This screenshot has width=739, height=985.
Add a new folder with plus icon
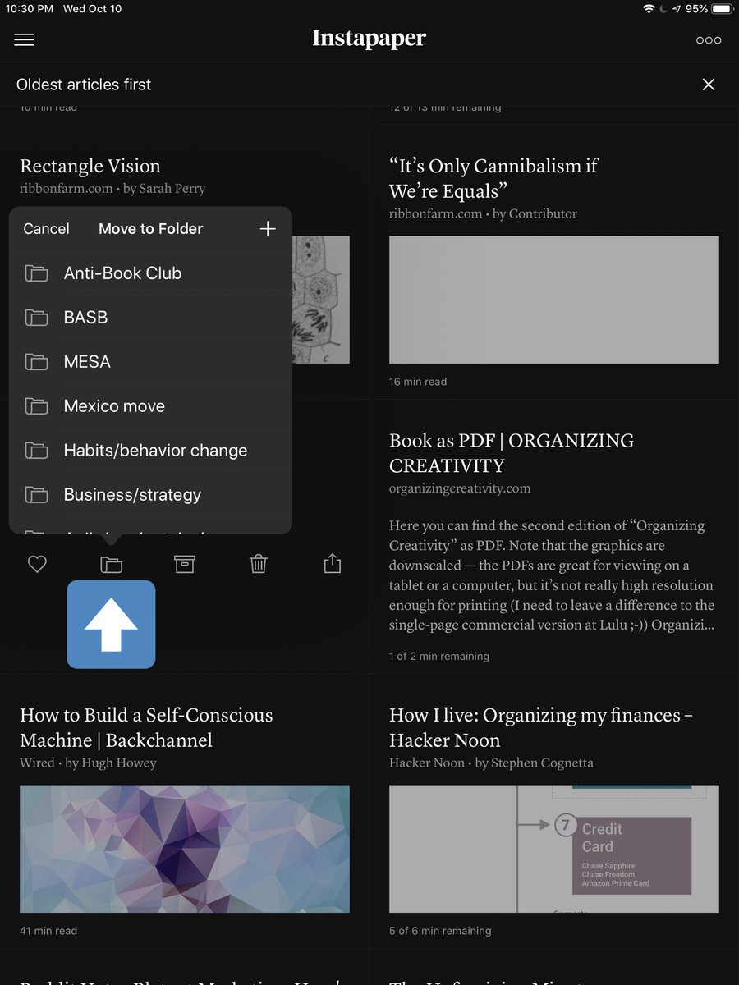(268, 229)
